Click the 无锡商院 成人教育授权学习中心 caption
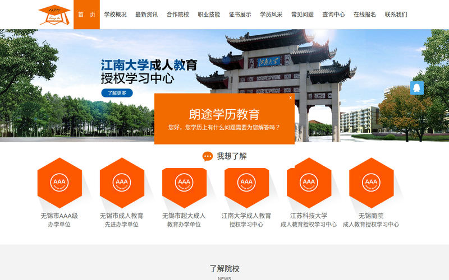The image size is (449, 280). (x=371, y=220)
